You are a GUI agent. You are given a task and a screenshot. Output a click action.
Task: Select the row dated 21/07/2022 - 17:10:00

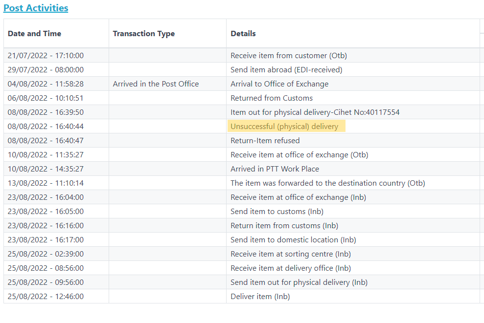242,56
